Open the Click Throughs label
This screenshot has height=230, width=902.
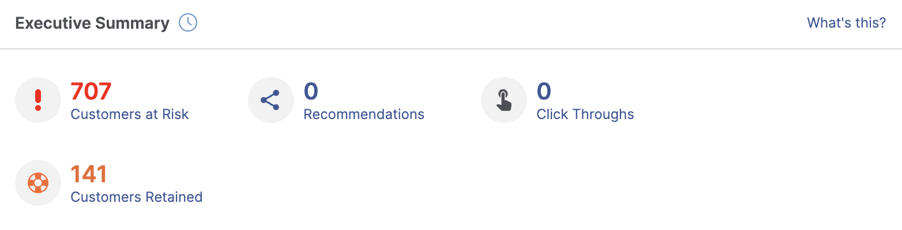coord(585,114)
